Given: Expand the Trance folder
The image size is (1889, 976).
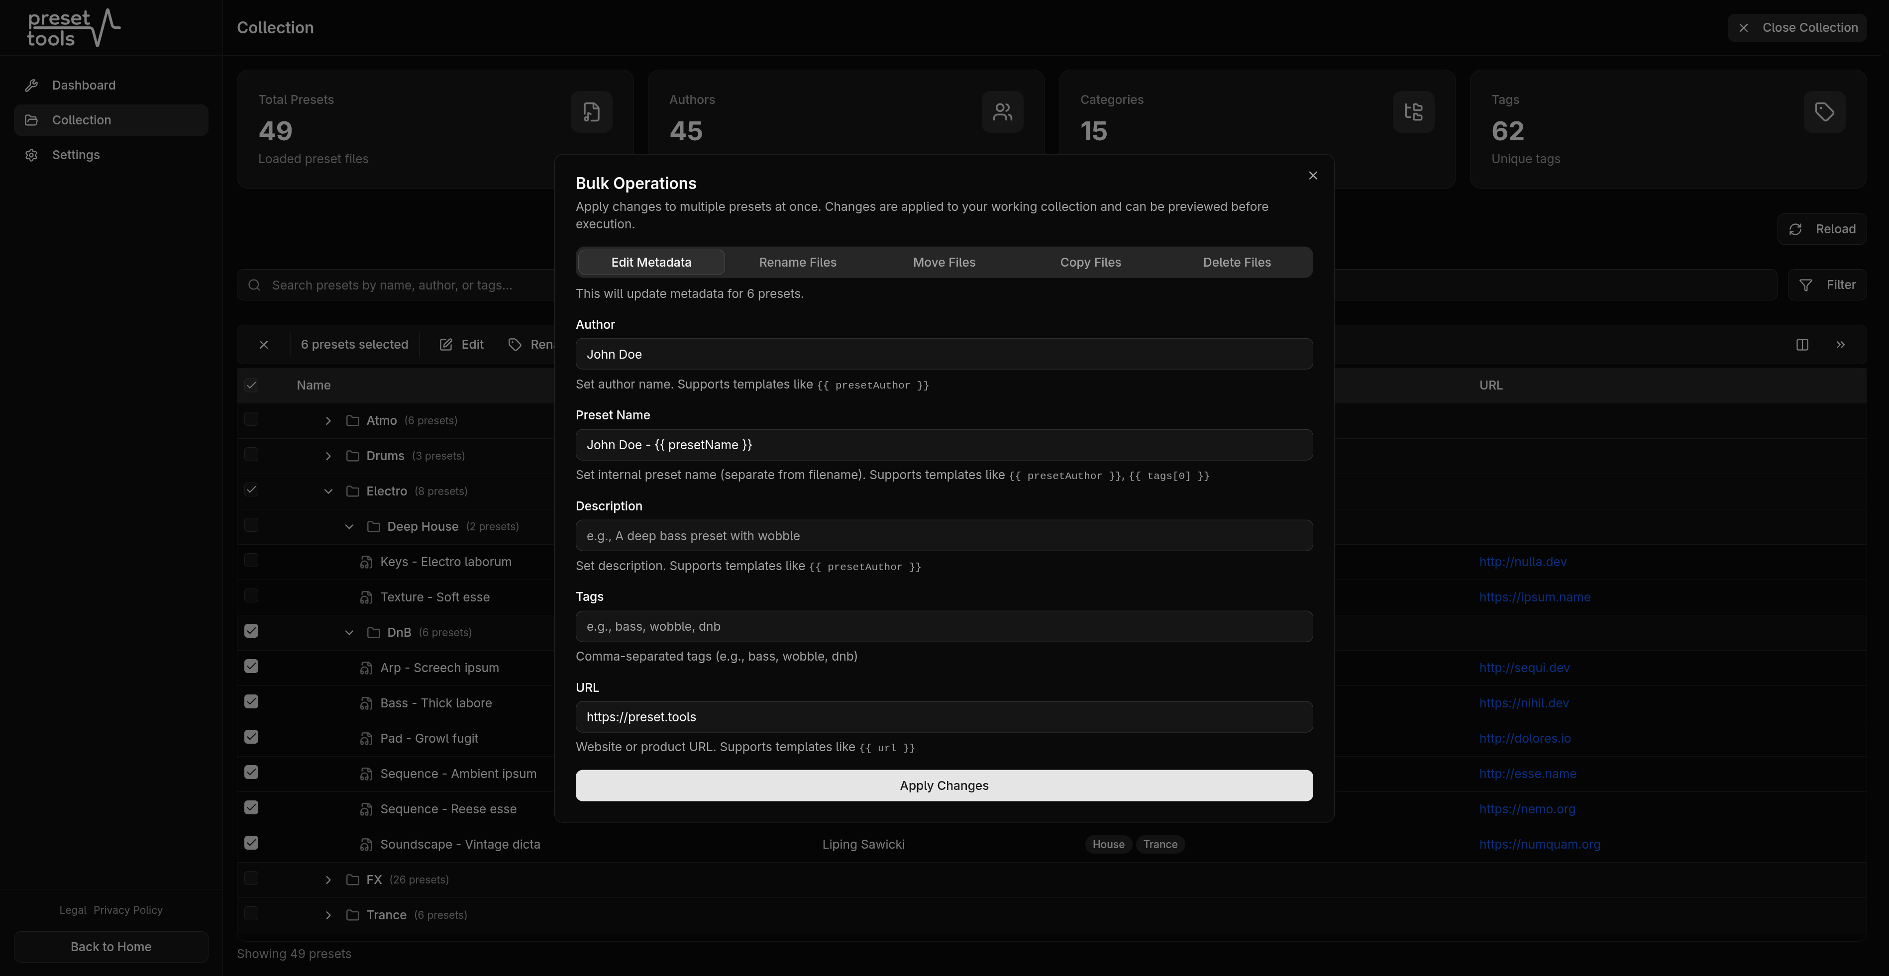Looking at the screenshot, I should (x=328, y=914).
